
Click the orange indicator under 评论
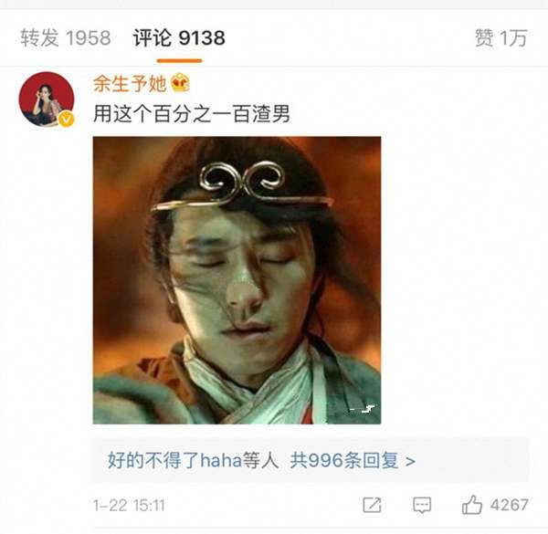coord(179,61)
